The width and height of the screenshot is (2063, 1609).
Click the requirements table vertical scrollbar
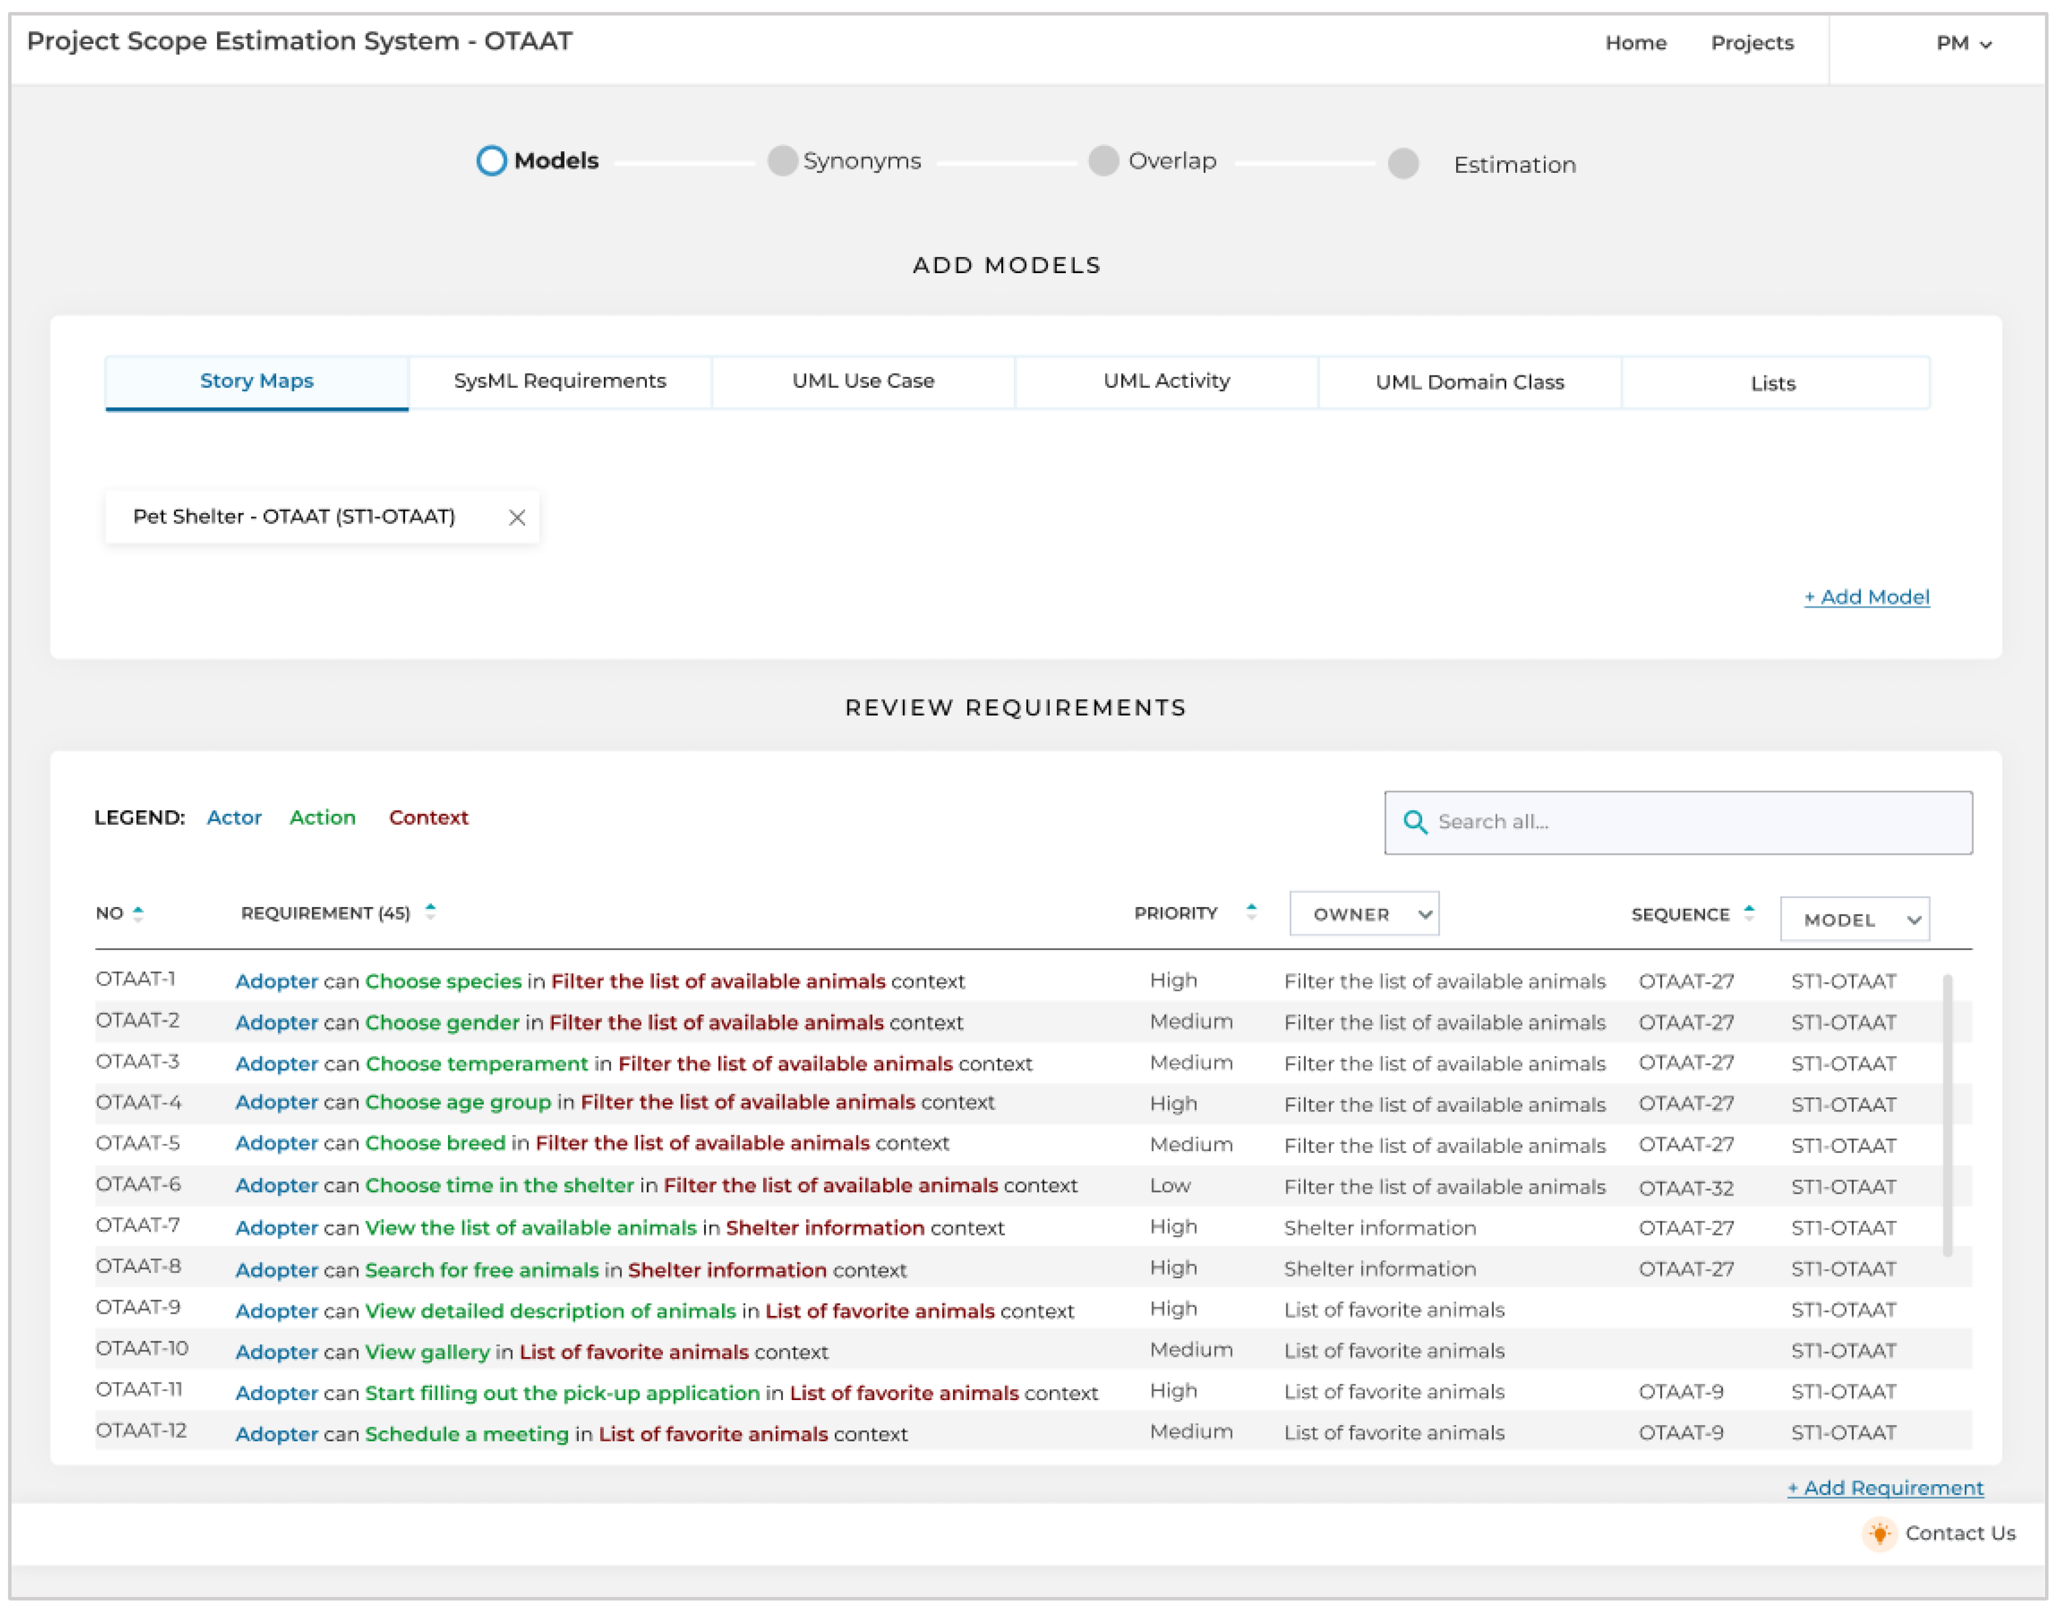coord(1947,1115)
